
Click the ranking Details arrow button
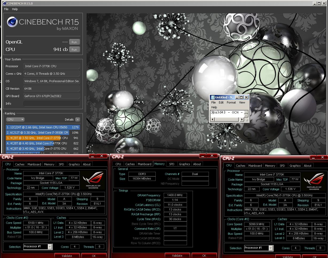point(77,120)
